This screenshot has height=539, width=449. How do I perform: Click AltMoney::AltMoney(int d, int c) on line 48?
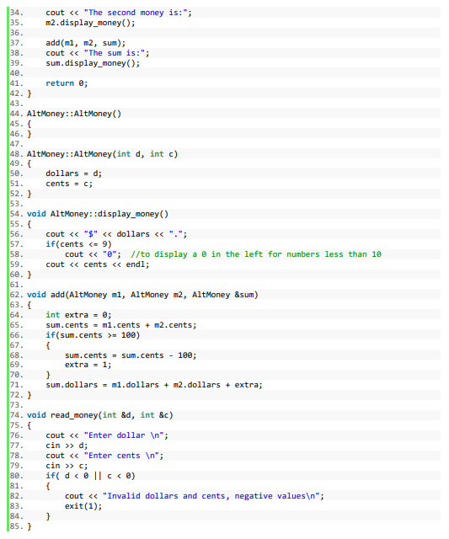click(x=102, y=154)
